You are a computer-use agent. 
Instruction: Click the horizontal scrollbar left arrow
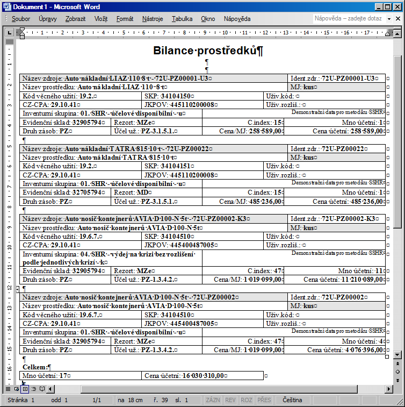tap(50, 389)
